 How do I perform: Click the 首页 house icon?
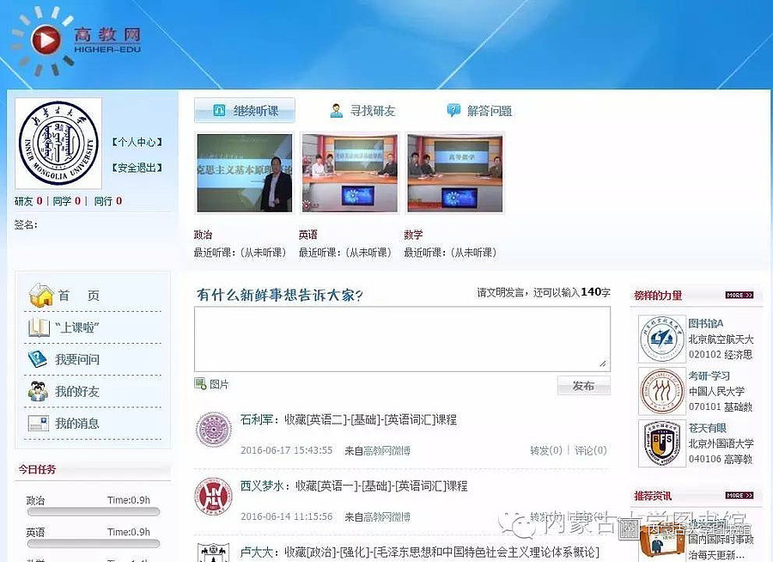(41, 296)
